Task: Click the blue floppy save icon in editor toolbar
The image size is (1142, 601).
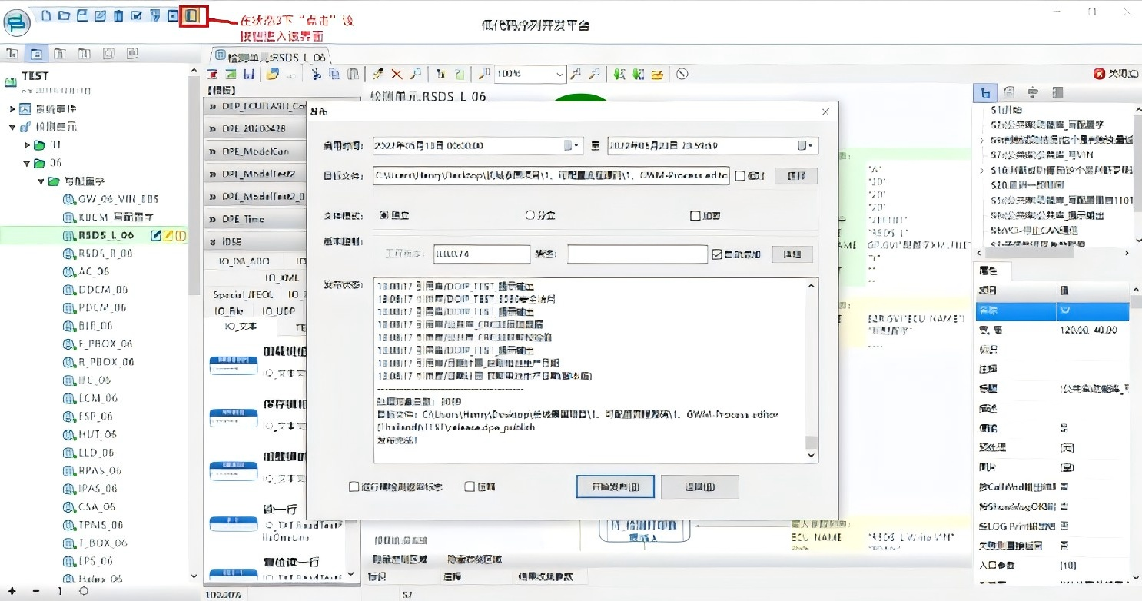Action: coord(249,75)
